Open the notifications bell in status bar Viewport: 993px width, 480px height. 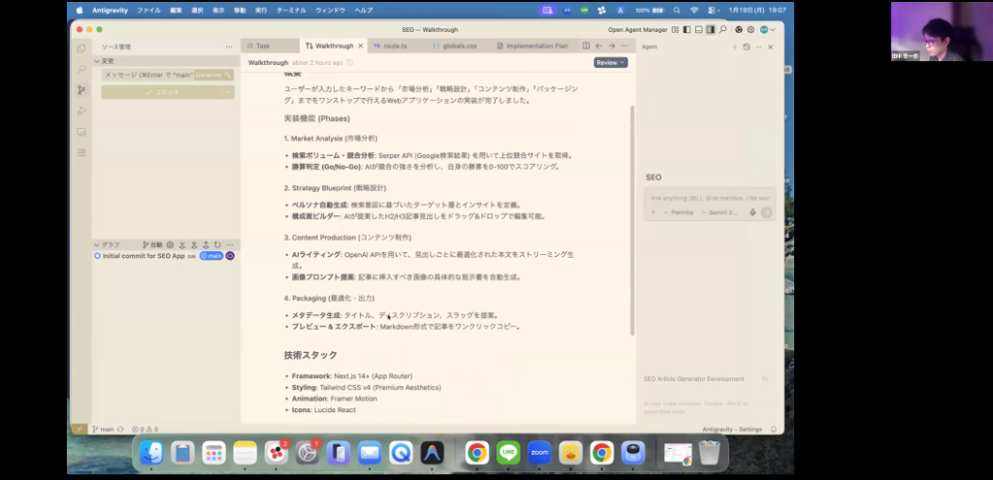(x=773, y=429)
